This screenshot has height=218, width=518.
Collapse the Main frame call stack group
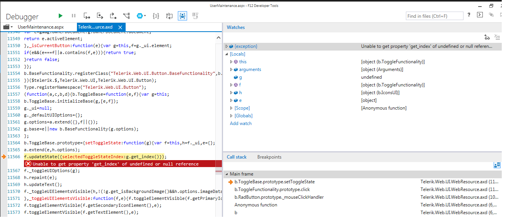point(227,174)
